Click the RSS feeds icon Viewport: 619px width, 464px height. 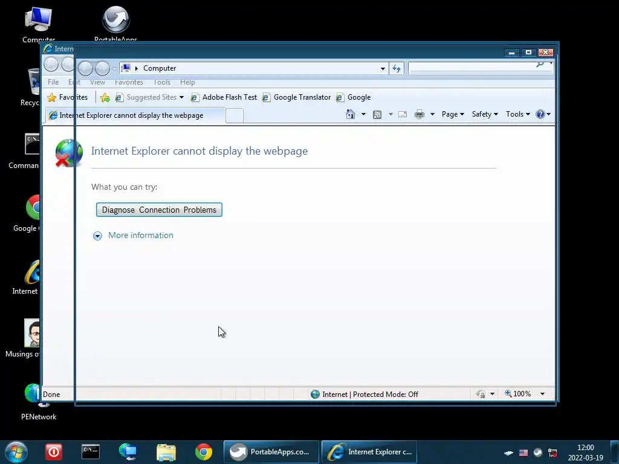coord(377,114)
